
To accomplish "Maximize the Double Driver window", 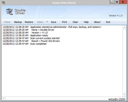I will (x=117, y=2).
